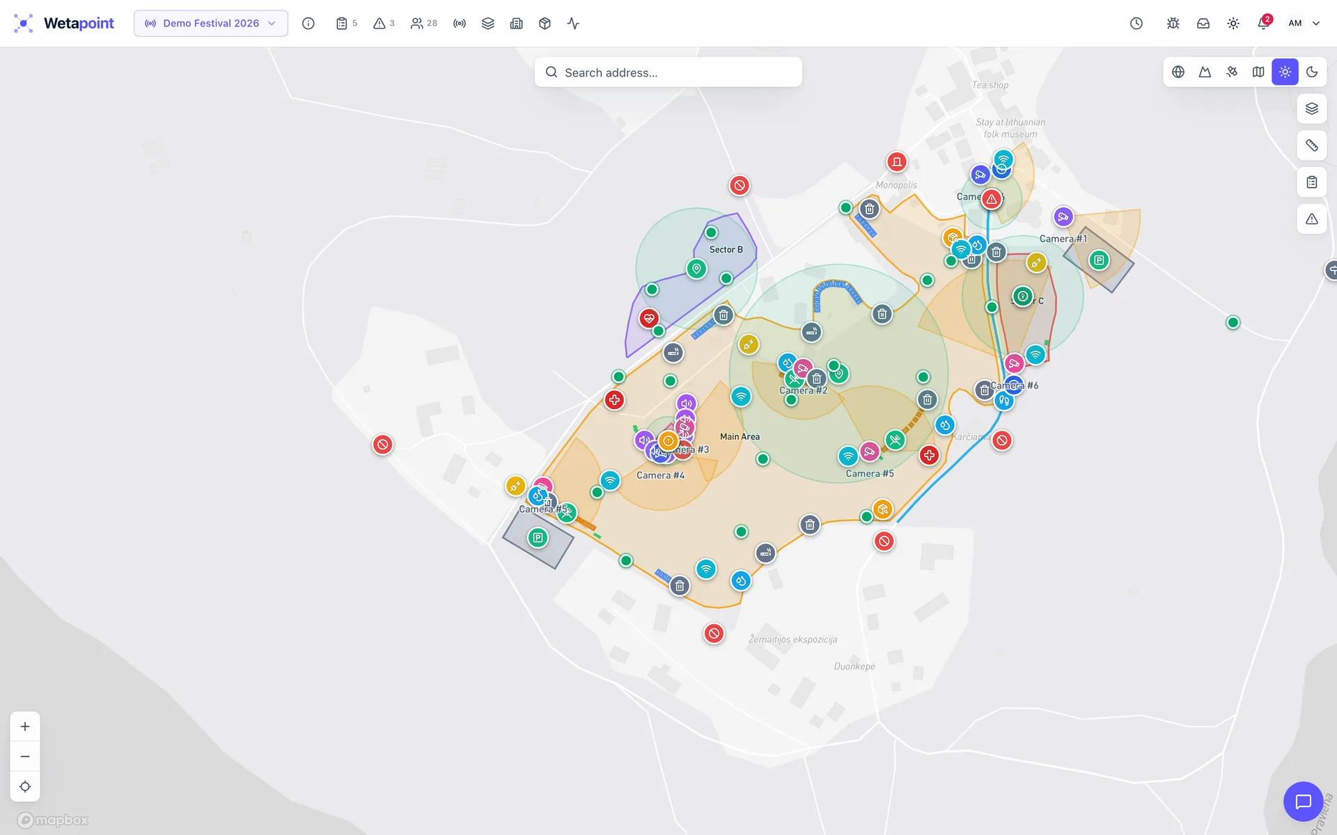The height and width of the screenshot is (835, 1337).
Task: Click the package box icon in top bar
Action: coord(545,23)
